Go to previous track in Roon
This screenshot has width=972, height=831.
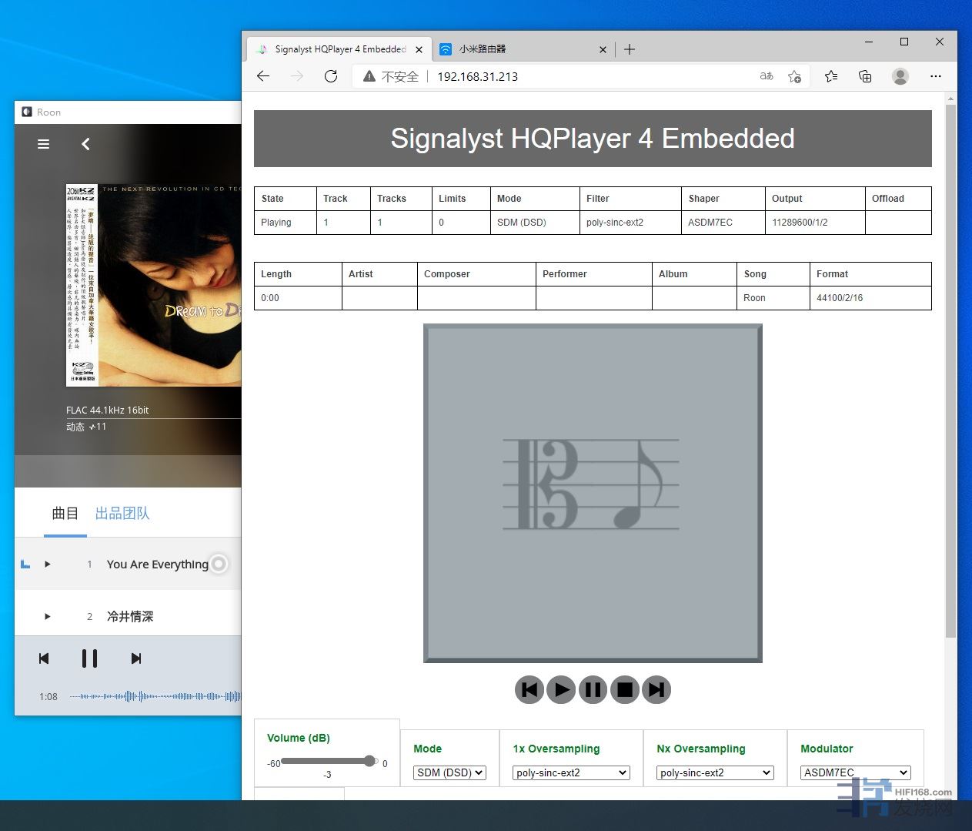(44, 658)
